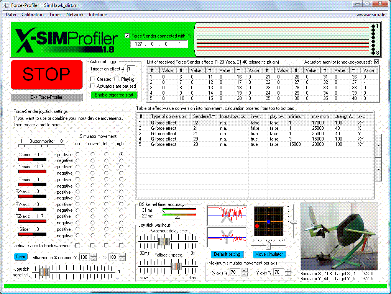
Task: Open the Datei menu
Action: (x=11, y=15)
